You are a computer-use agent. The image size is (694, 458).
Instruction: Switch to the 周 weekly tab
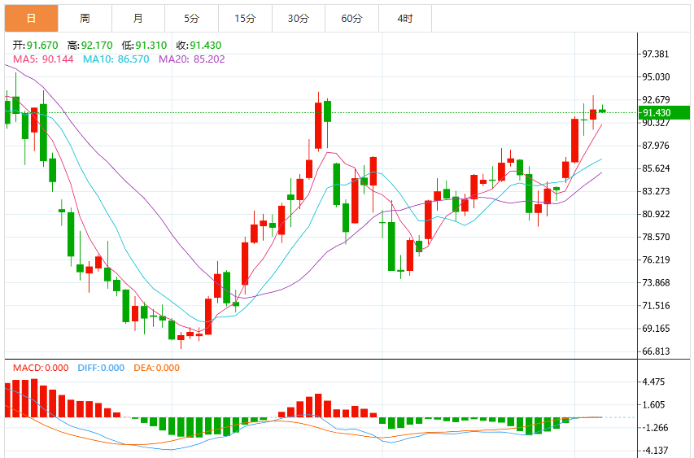(85, 19)
